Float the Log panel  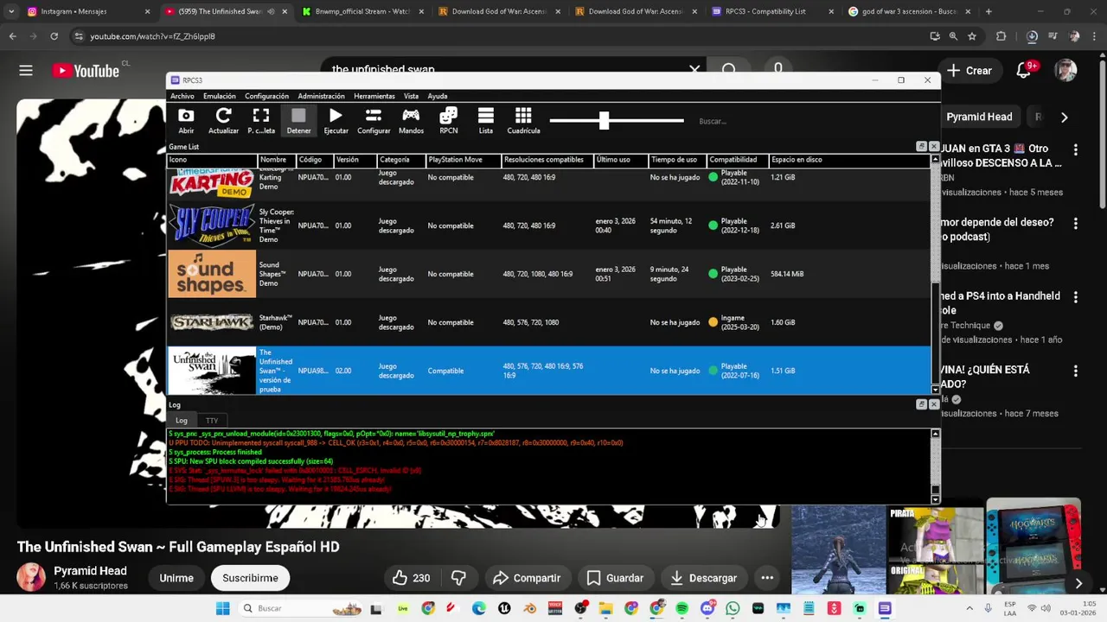pyautogui.click(x=921, y=404)
